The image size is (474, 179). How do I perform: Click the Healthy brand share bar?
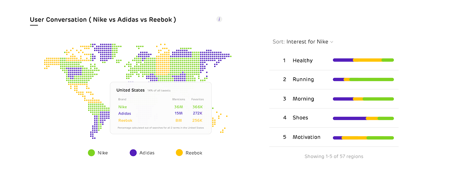point(363,60)
